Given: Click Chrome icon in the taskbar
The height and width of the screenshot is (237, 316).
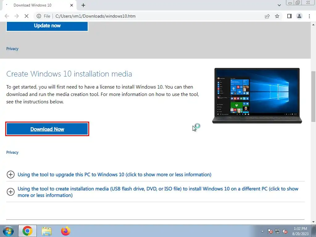Looking at the screenshot, I should (x=27, y=231).
